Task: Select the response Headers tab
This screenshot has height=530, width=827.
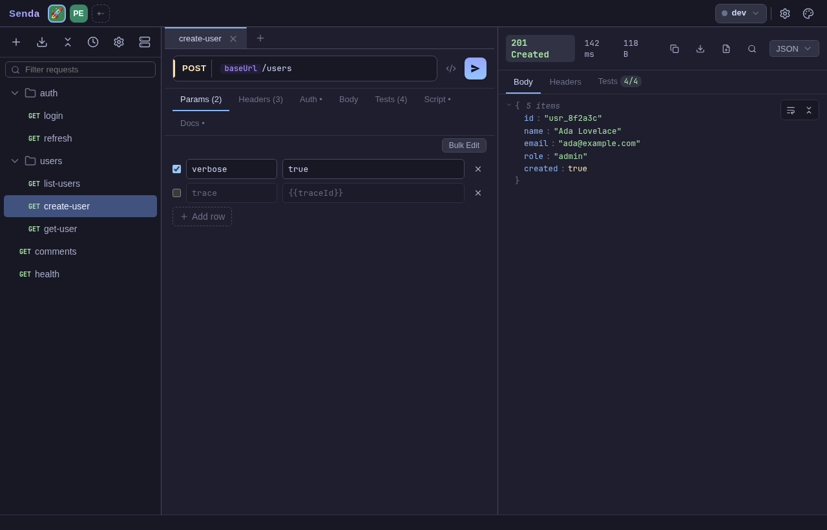Action: tap(565, 82)
